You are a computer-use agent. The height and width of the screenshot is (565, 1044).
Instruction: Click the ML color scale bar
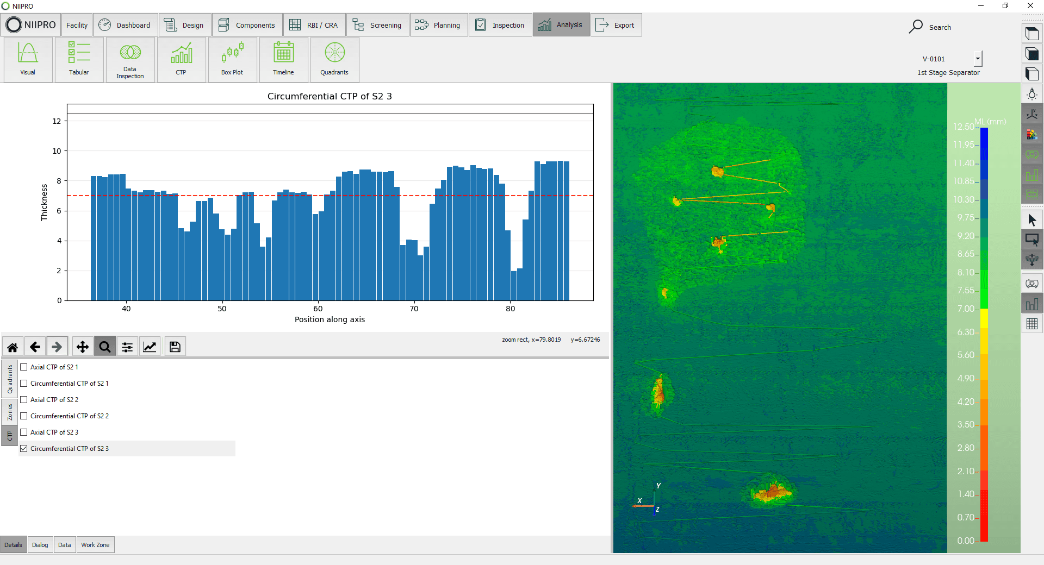pyautogui.click(x=984, y=334)
